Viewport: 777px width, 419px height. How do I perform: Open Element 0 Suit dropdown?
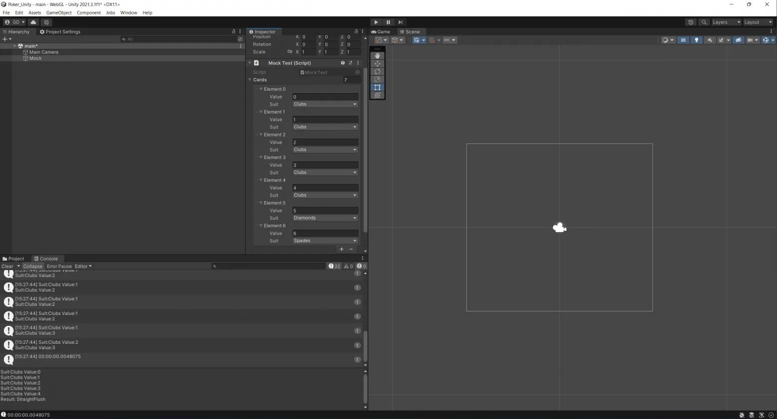coord(325,104)
